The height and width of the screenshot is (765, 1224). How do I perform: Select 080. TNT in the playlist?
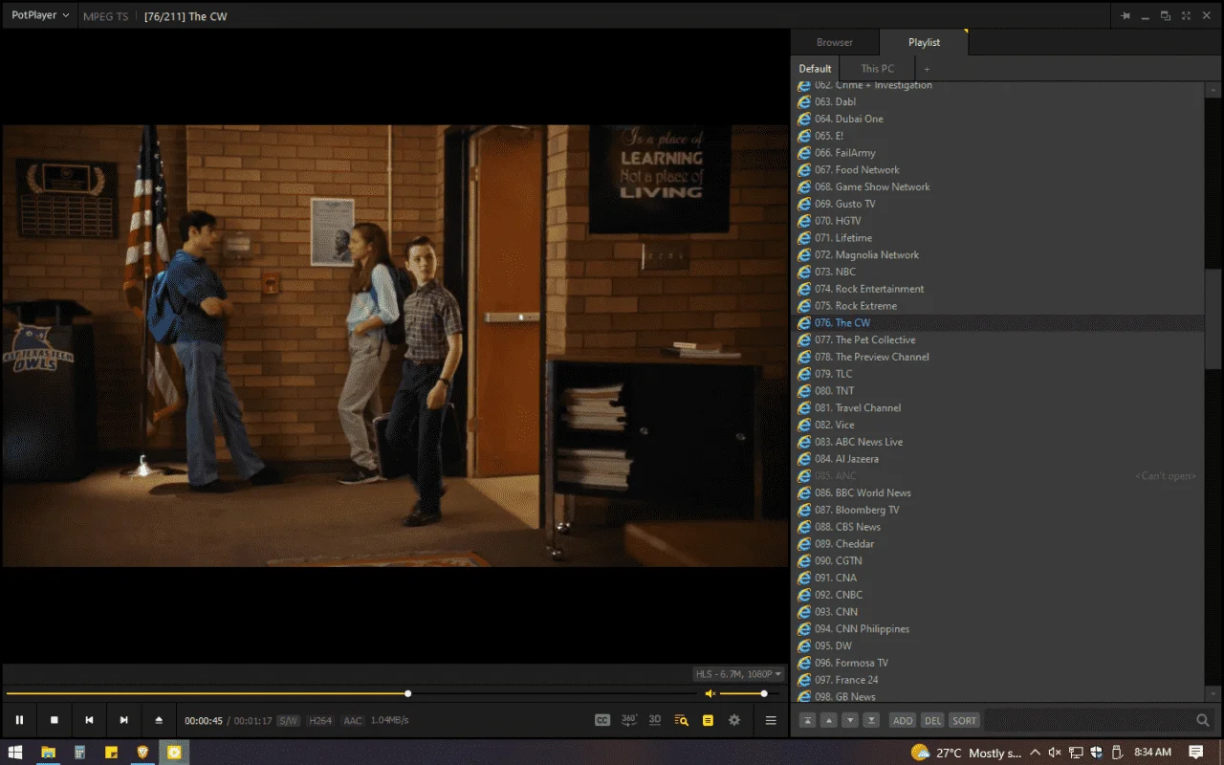point(997,391)
